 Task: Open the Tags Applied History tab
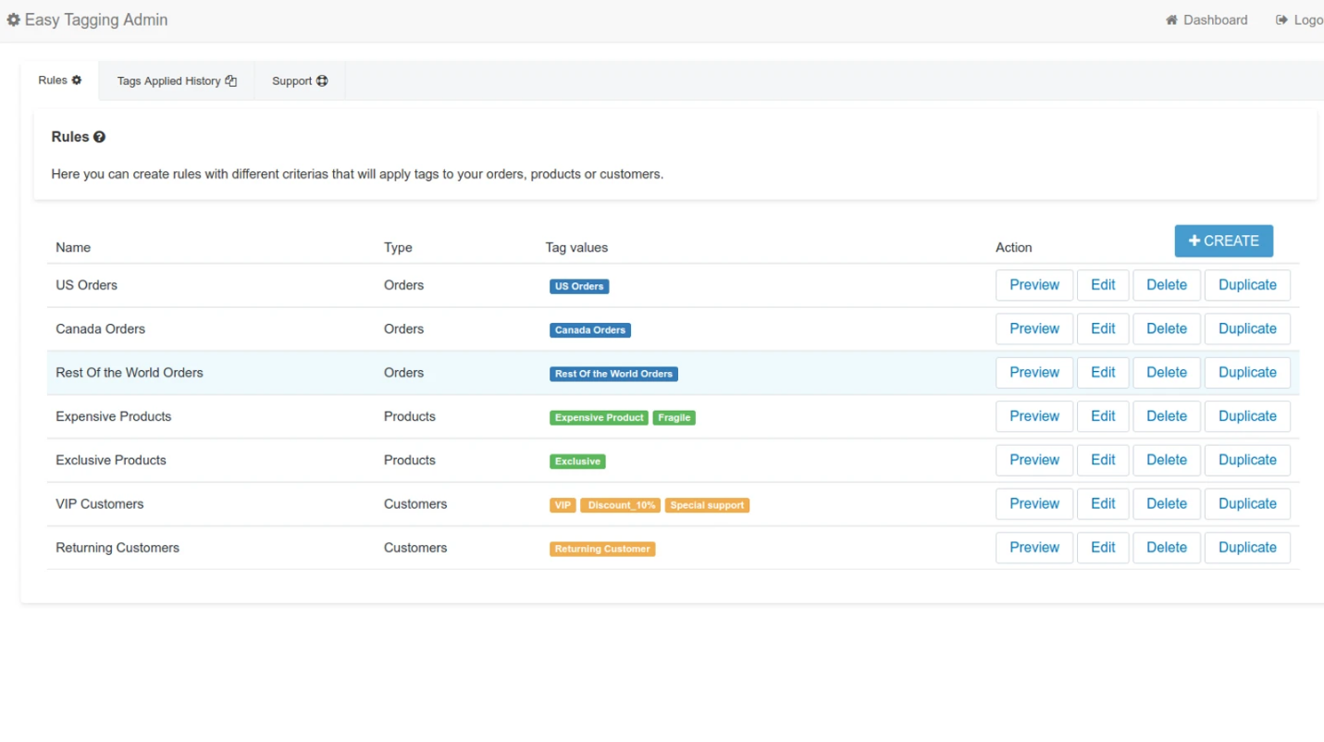point(176,81)
